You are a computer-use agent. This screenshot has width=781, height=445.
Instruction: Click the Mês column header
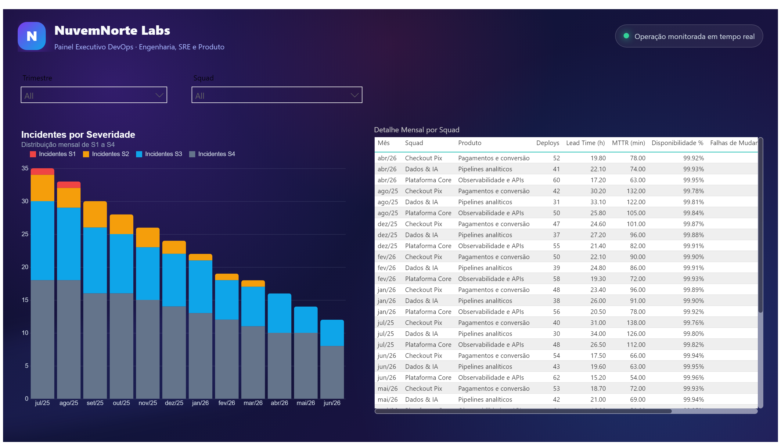pyautogui.click(x=383, y=143)
